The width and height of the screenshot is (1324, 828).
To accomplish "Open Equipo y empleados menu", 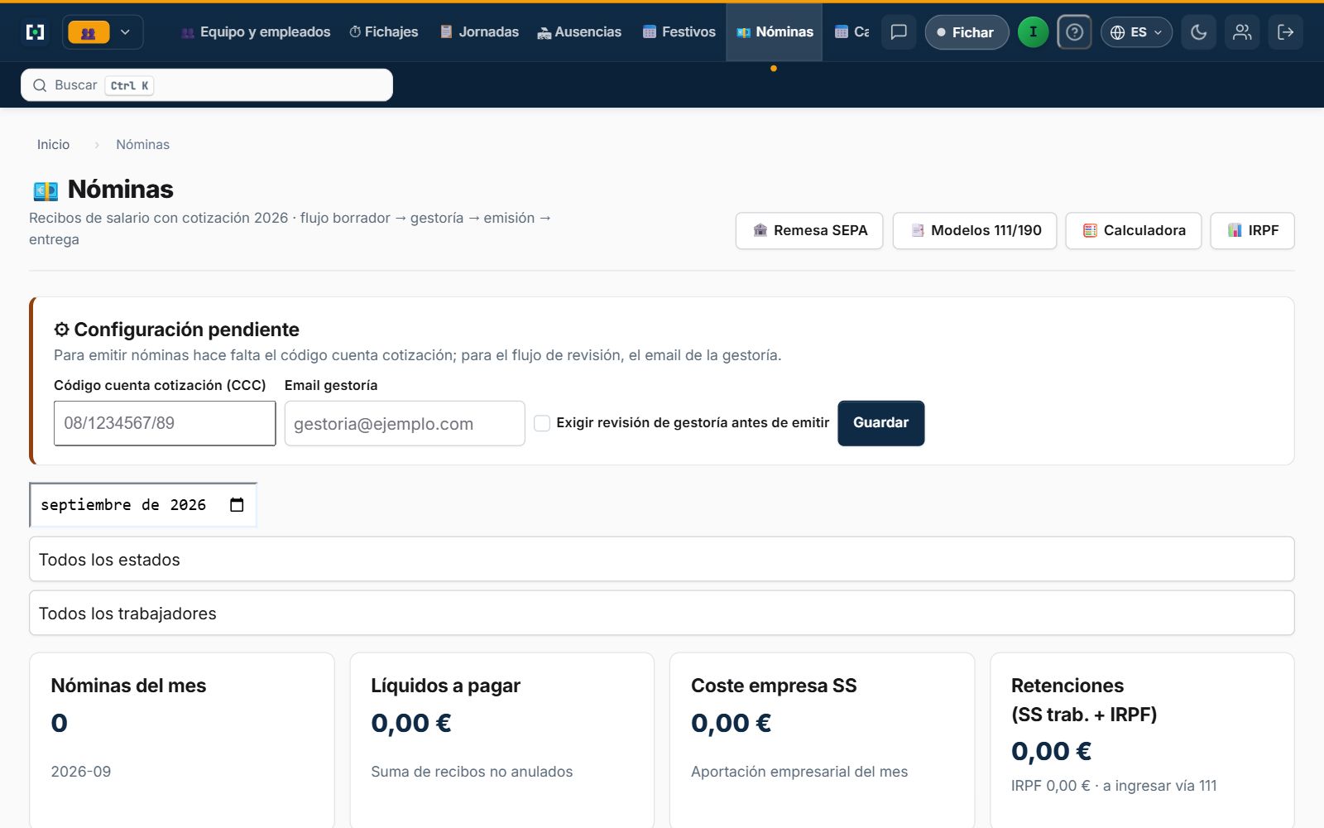I will click(x=256, y=32).
